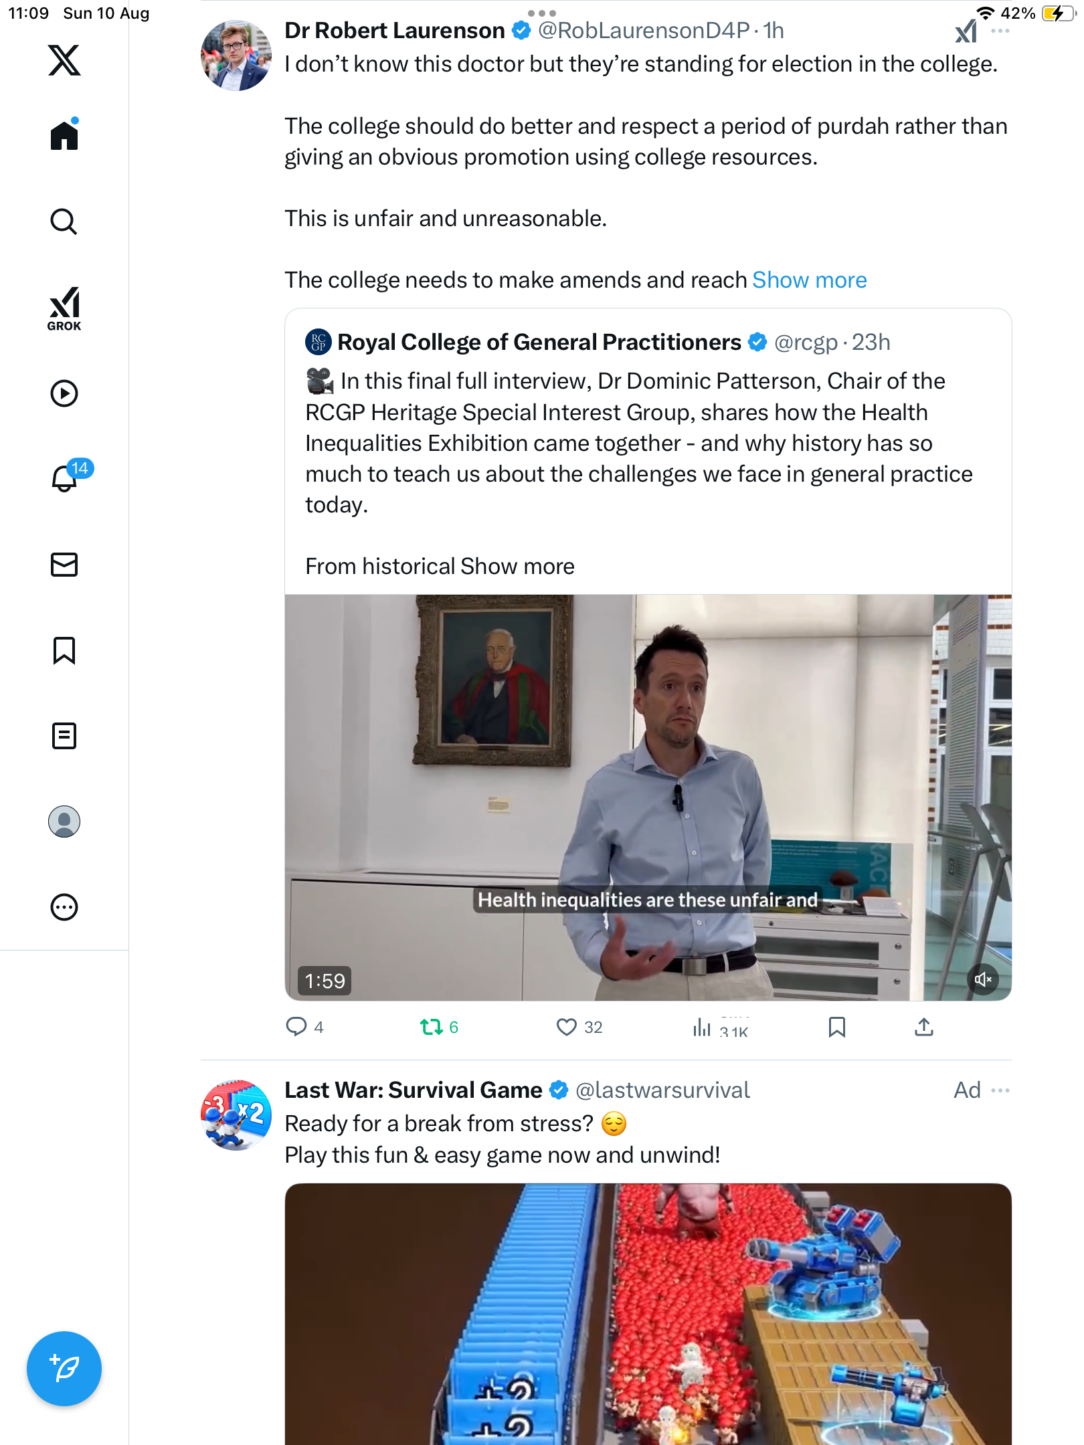Open Last War: Survival Game profile name
Screen dimensions: 1084x1445
[413, 1090]
